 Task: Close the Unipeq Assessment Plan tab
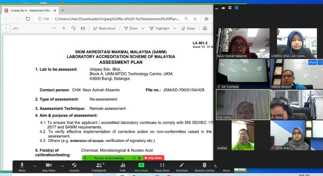coord(55,10)
